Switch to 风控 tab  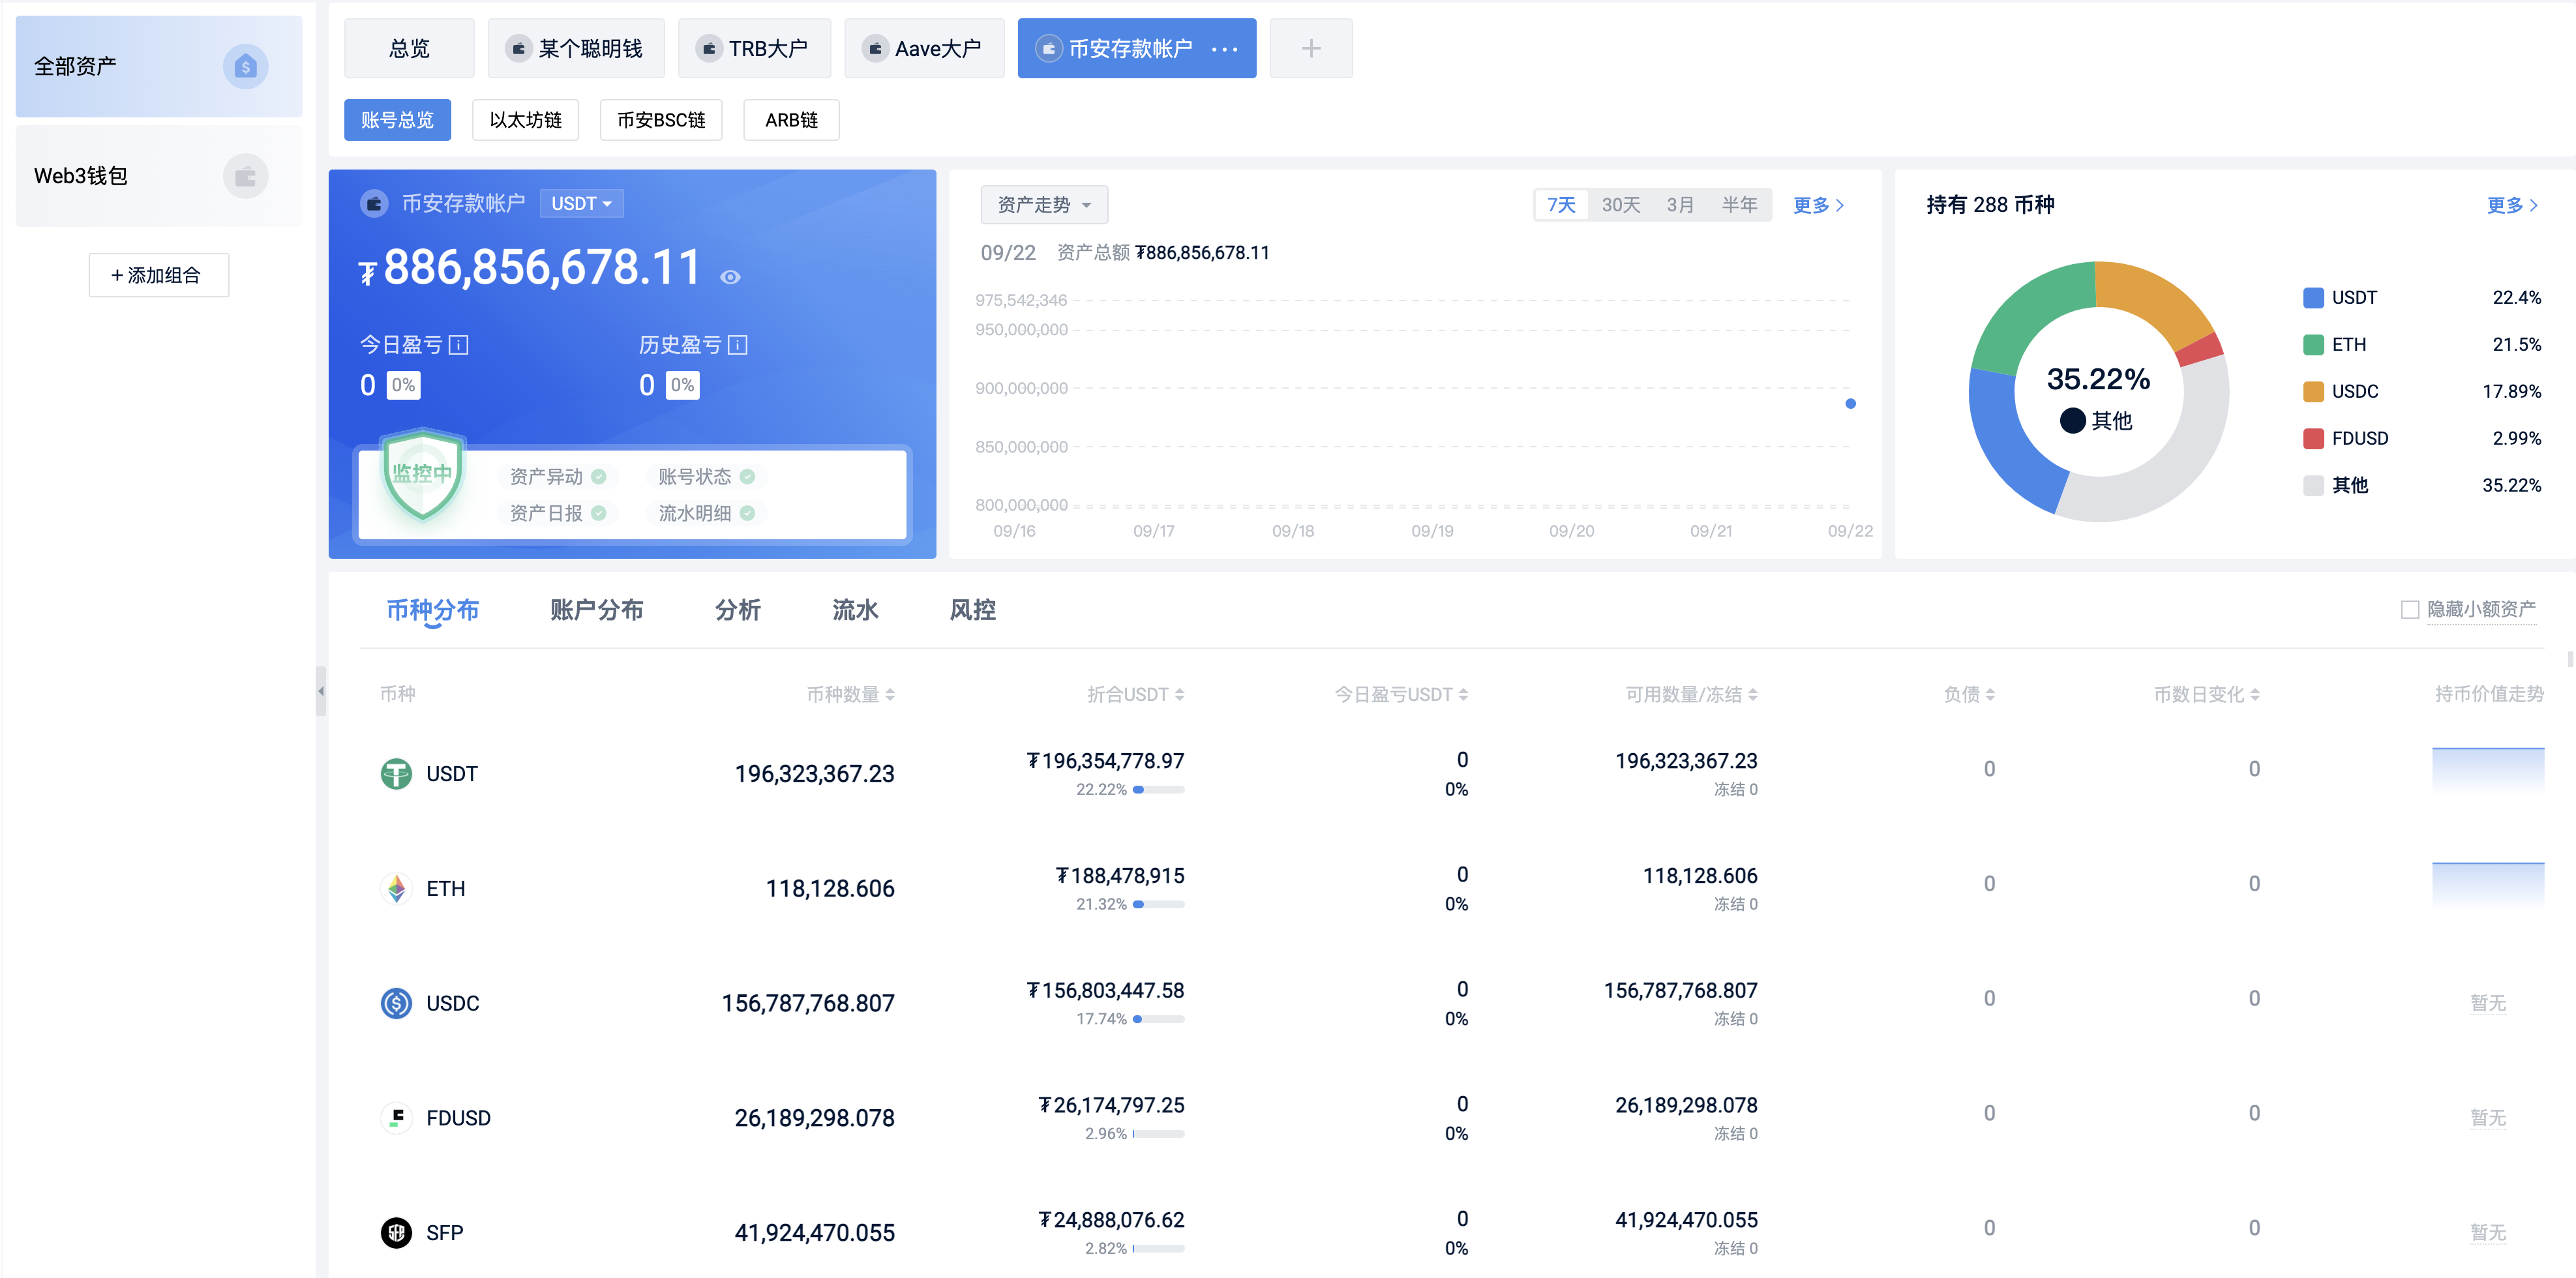(972, 610)
